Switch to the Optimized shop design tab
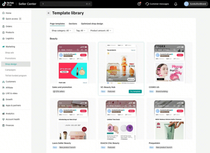This screenshot has width=210, height=153. (92, 24)
